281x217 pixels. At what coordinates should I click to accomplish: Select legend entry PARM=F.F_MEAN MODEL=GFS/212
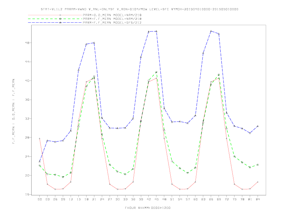112,23
